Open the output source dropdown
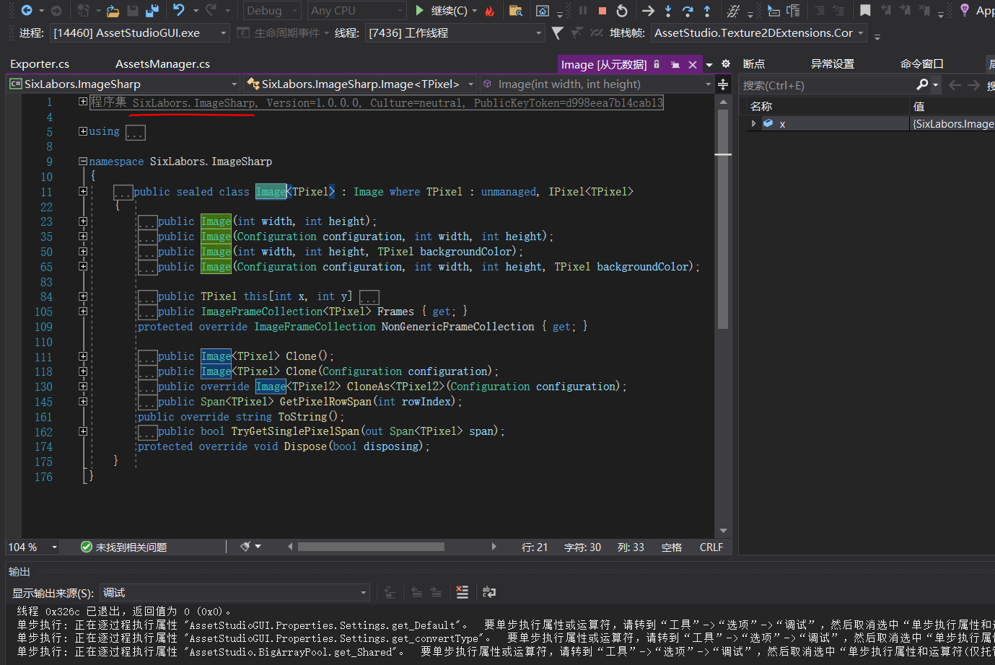Screen dimensions: 995x665 point(234,593)
